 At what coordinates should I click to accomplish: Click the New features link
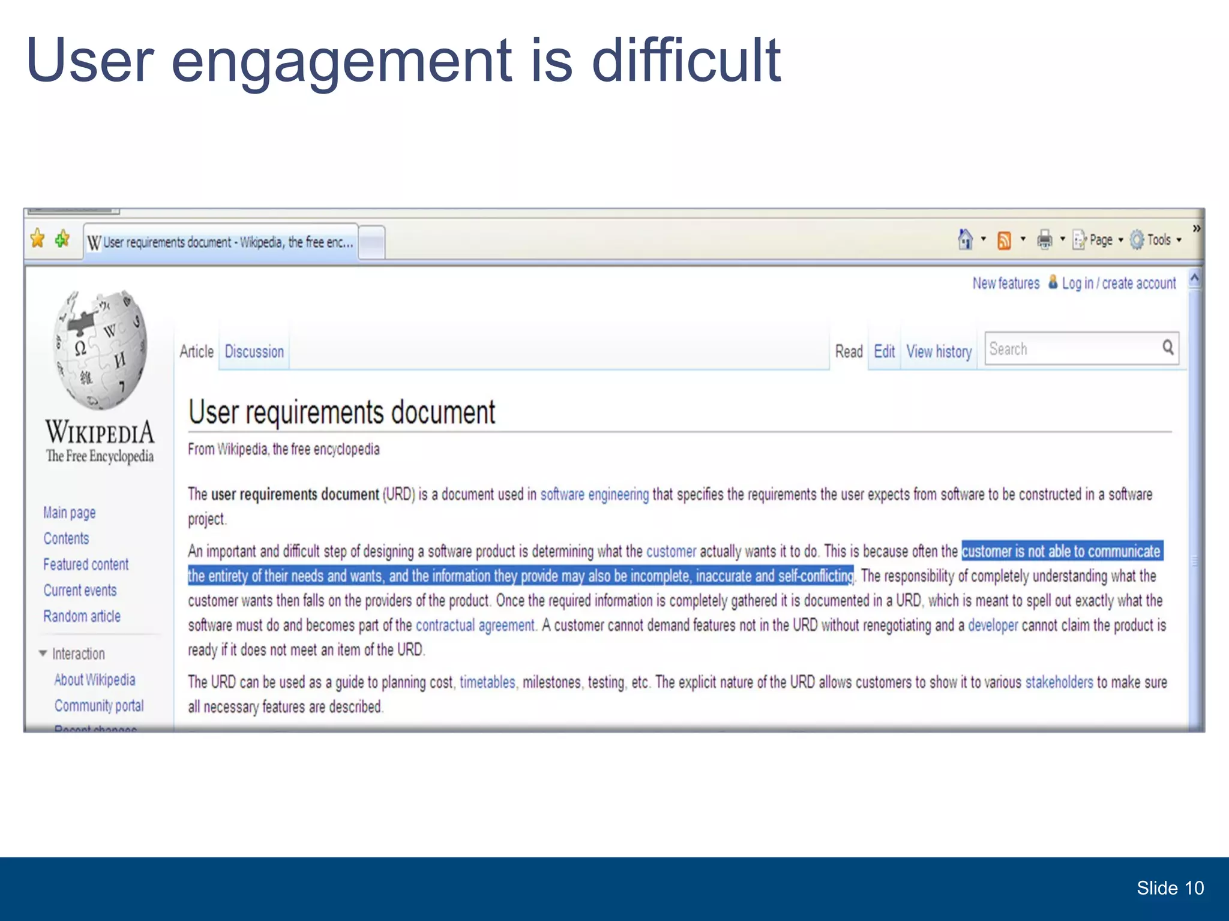point(1006,283)
